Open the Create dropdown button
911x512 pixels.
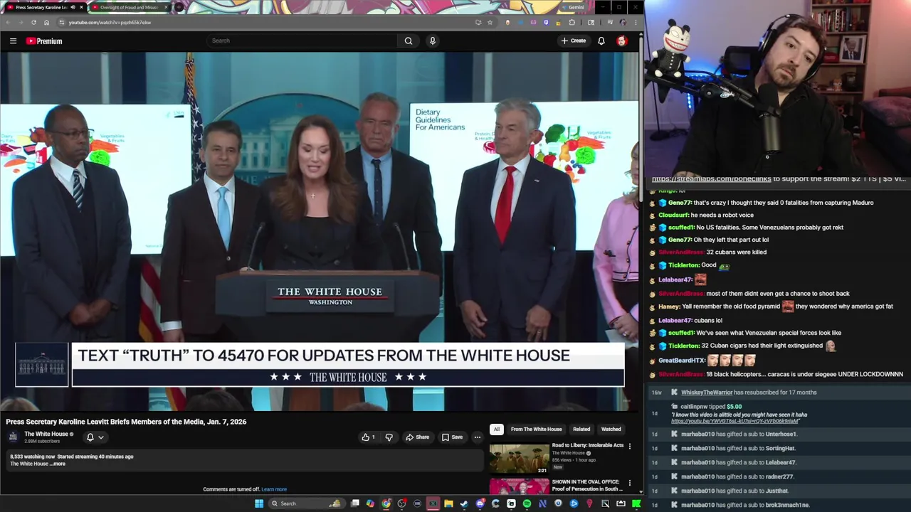574,41
